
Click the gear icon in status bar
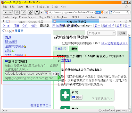point(100,110)
